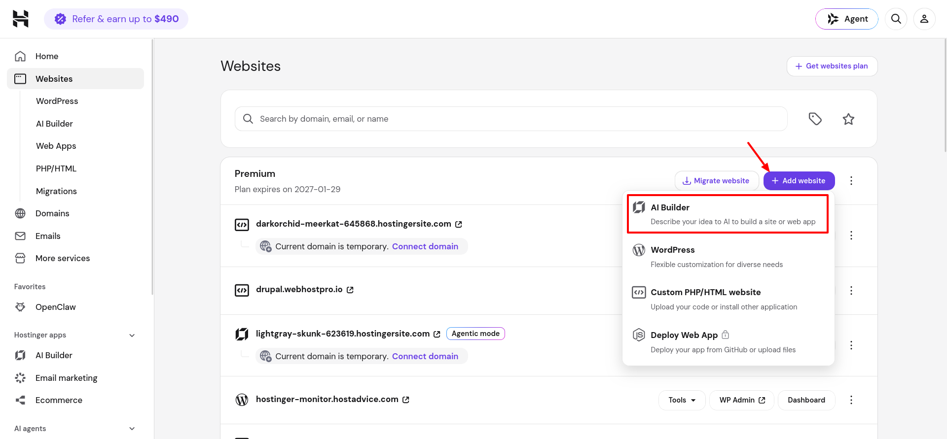This screenshot has width=947, height=439.
Task: Open AI Builder submenu under Websites
Action: (x=54, y=124)
